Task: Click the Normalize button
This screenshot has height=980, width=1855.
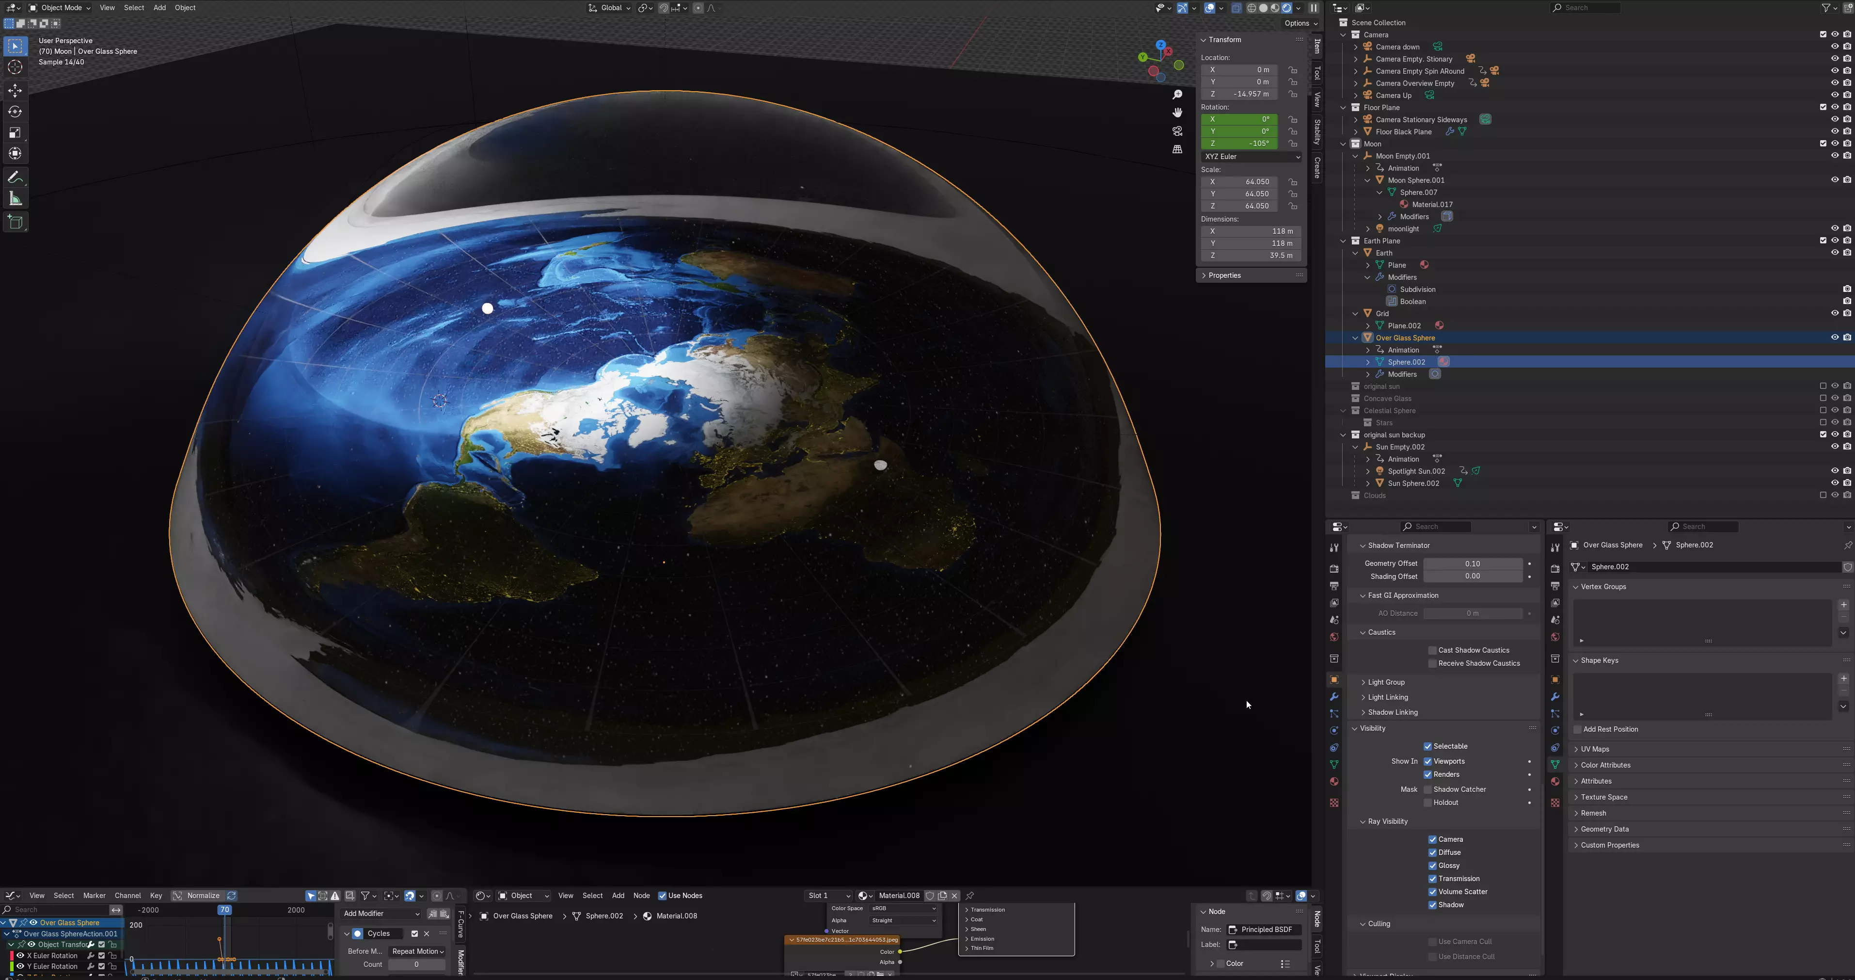Action: pos(202,896)
